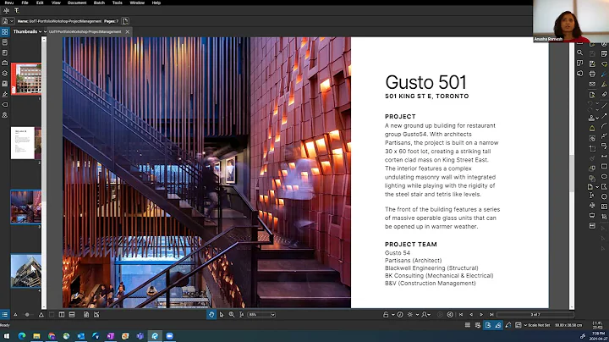Open the File menu

(x=25, y=3)
